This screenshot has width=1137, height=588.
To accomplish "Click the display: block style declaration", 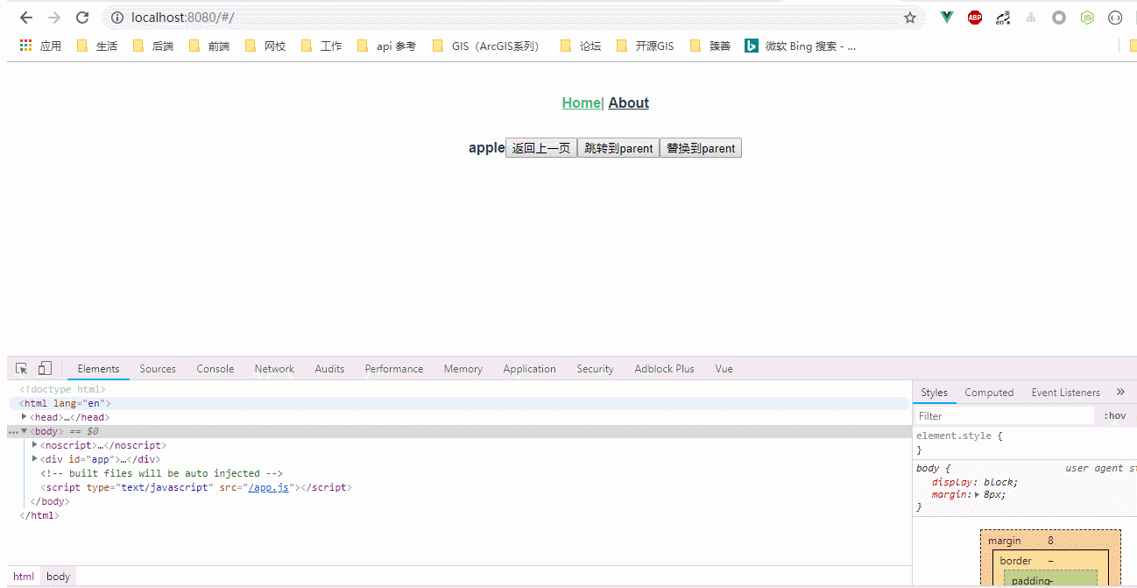I will point(975,482).
